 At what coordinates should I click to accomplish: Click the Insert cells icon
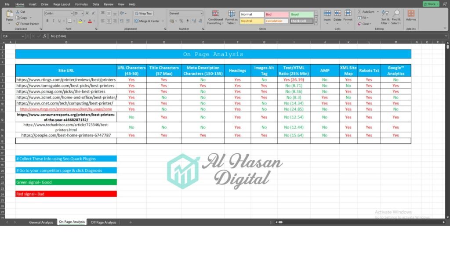click(327, 13)
